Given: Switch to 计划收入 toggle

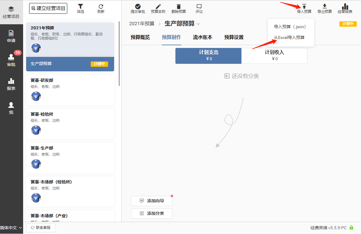Looking at the screenshot, I should point(274,56).
